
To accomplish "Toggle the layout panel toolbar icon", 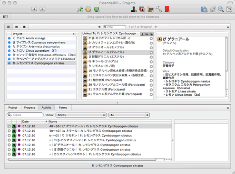I will [x=229, y=9].
